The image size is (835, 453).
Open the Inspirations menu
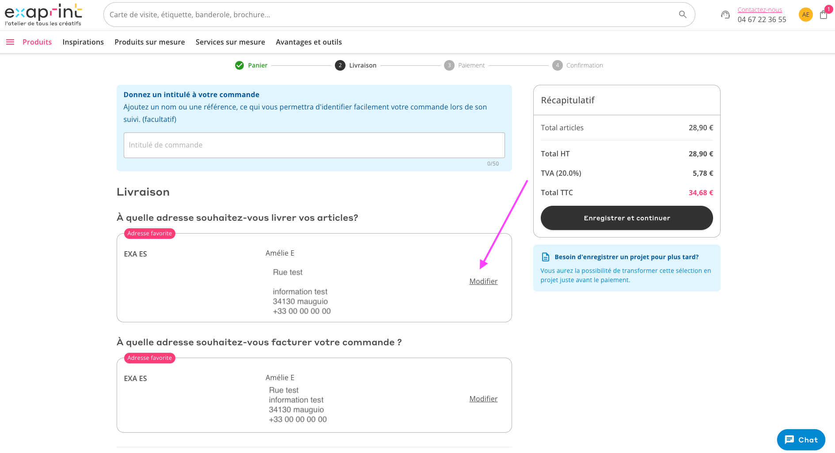(x=83, y=42)
